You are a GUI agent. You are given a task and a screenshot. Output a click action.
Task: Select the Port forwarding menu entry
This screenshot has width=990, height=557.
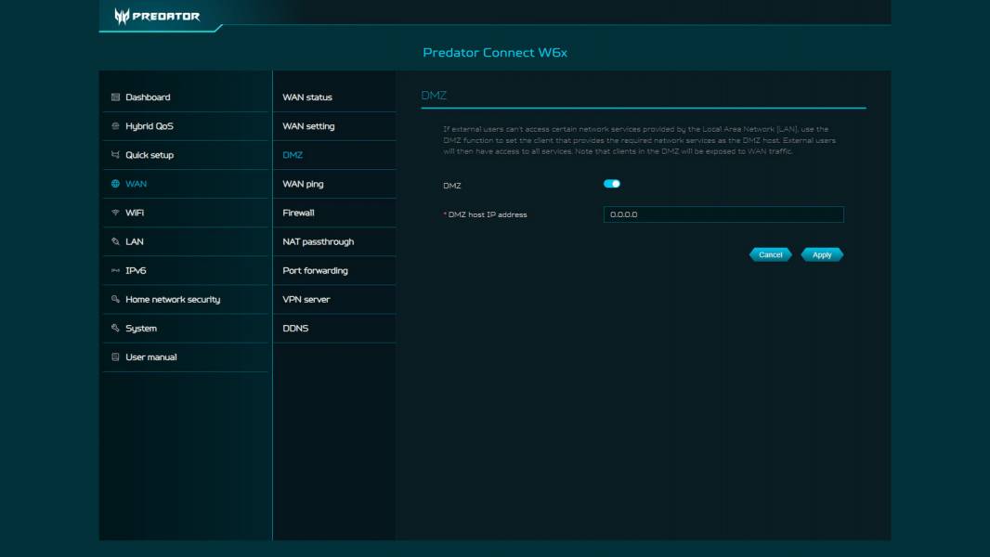[x=315, y=270]
